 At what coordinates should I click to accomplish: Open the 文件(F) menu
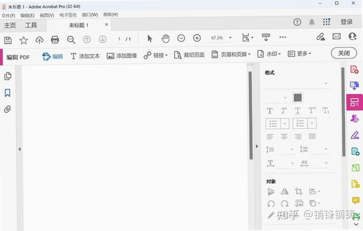8,16
